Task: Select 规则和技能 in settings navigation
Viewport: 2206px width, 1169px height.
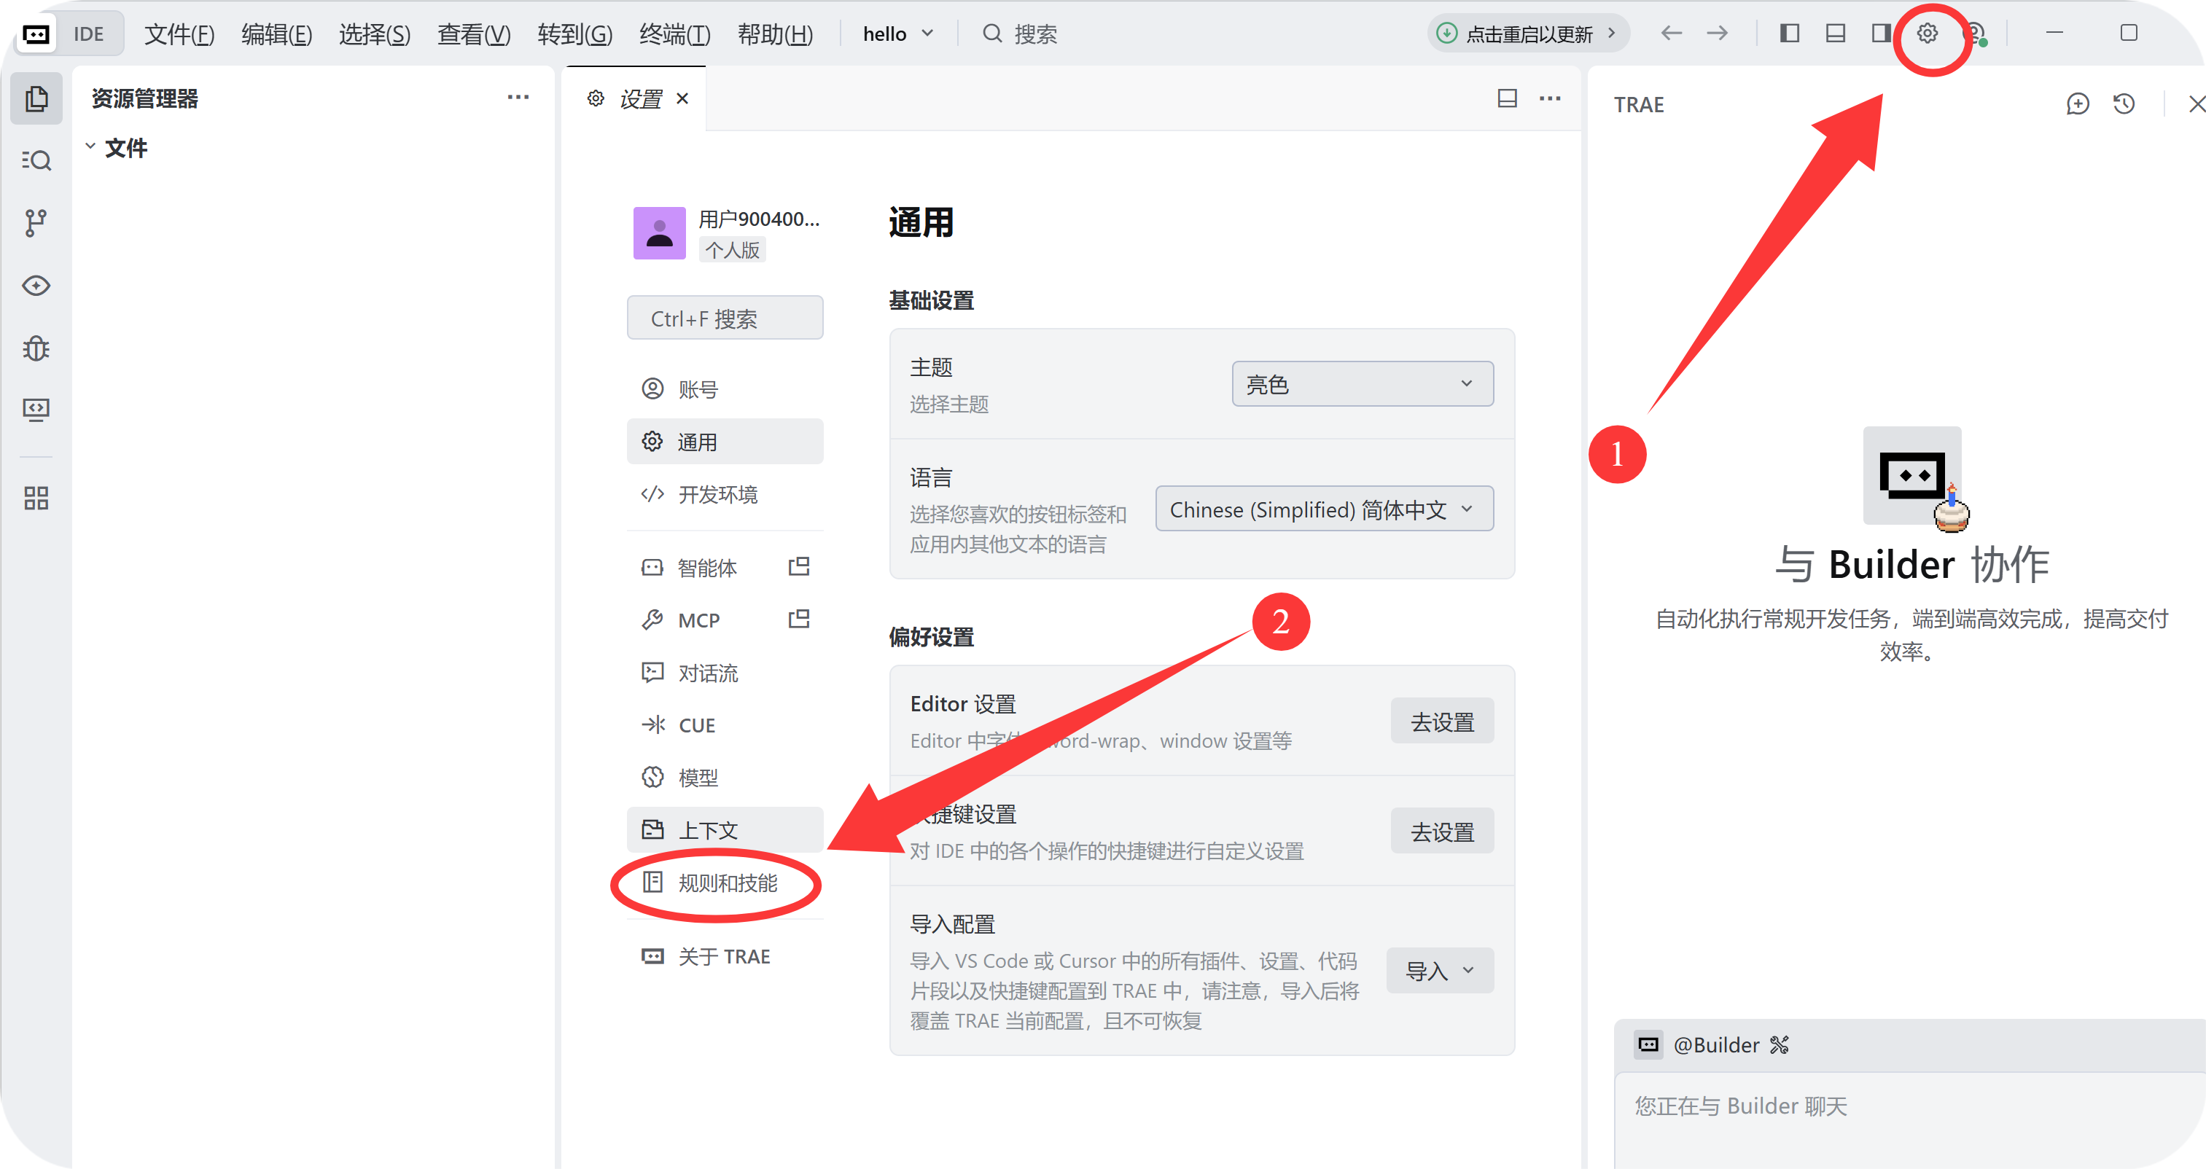Action: [726, 883]
